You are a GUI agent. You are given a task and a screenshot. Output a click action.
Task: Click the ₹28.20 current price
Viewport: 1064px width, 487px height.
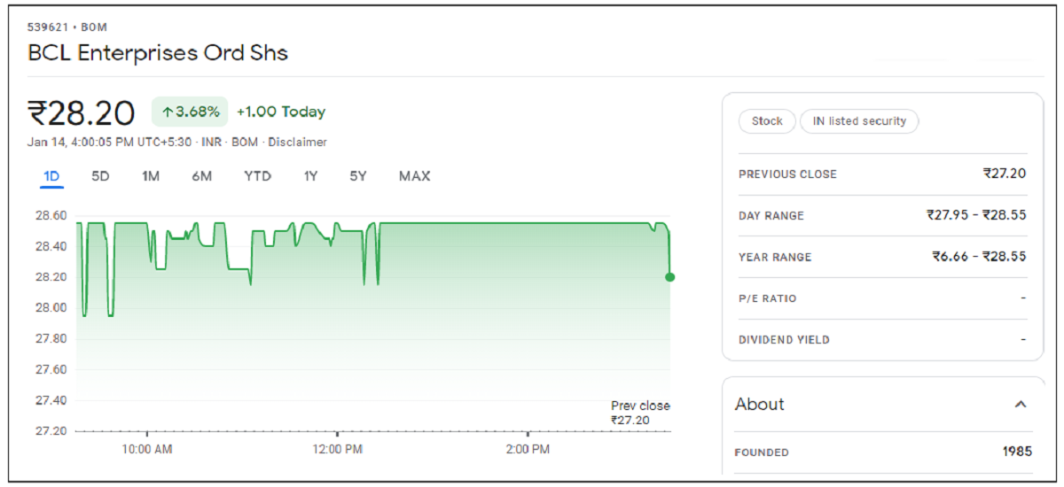82,113
